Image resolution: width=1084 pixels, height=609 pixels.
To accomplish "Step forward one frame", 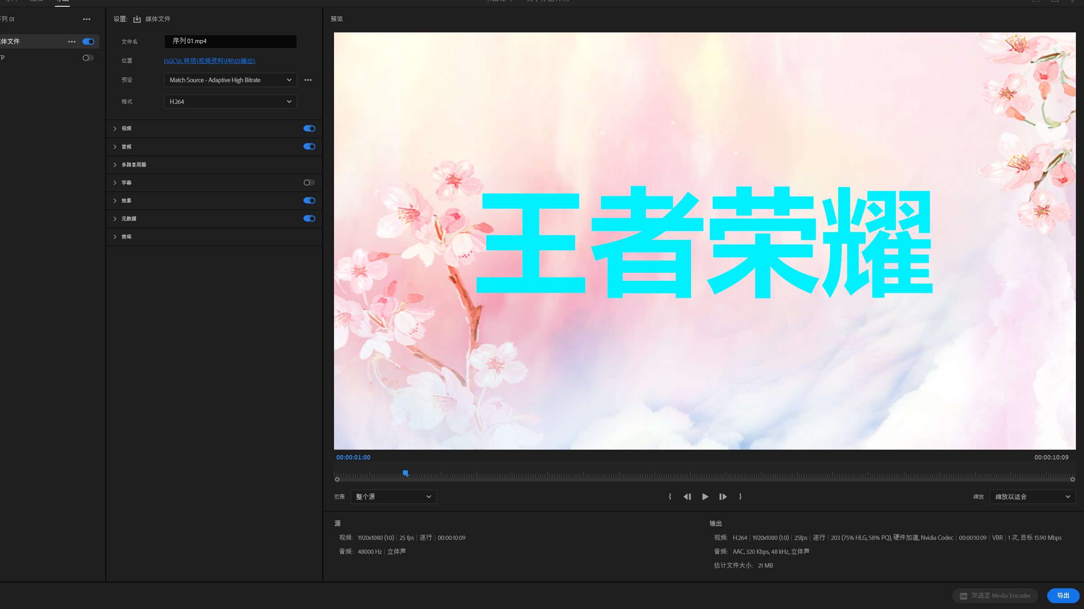I will click(x=723, y=496).
